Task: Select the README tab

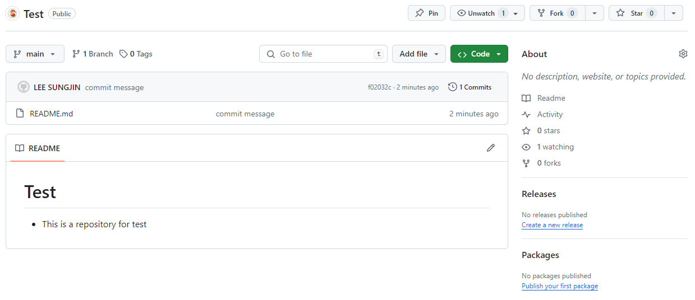Action: [x=38, y=148]
